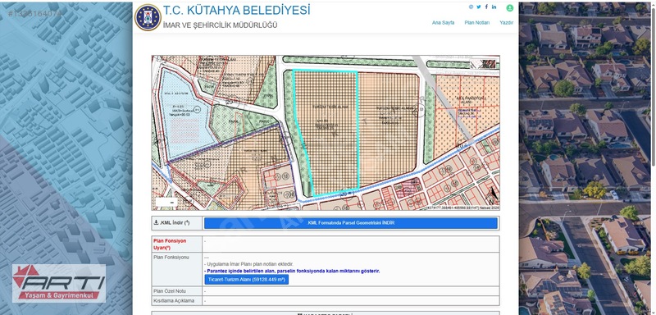This screenshot has width=656, height=315.
Task: Click the Plan Özel Notu row label
Action: [170, 290]
